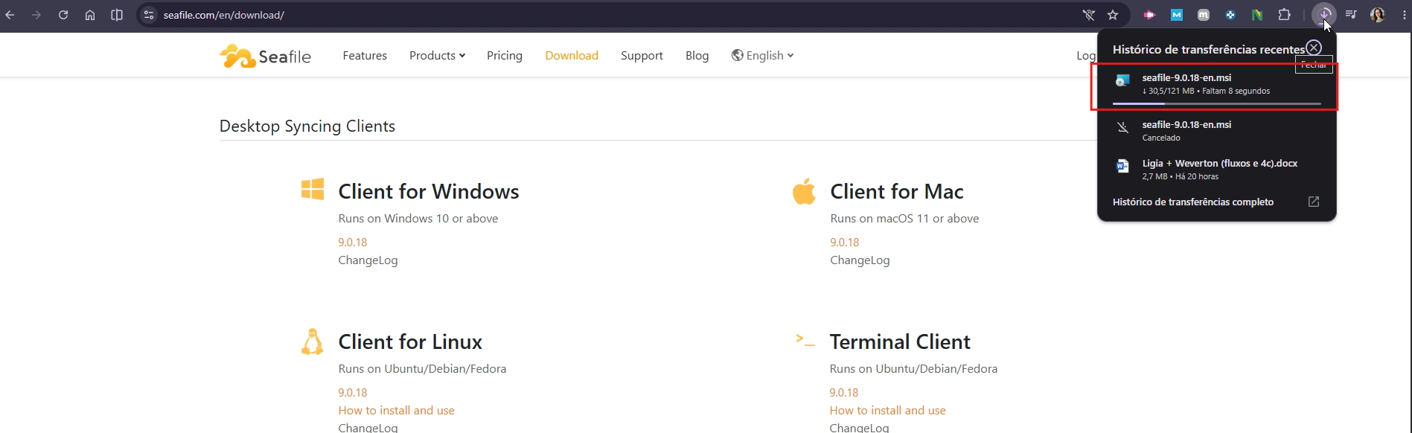Close the recent downloads popup
The height and width of the screenshot is (433, 1412).
point(1314,48)
